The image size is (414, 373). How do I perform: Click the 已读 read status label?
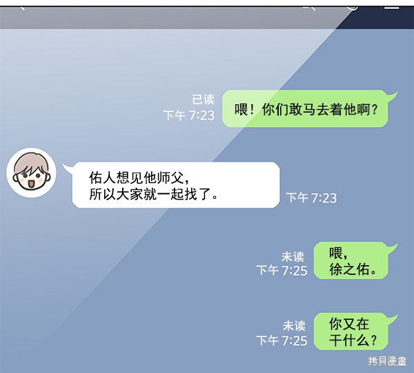point(203,99)
